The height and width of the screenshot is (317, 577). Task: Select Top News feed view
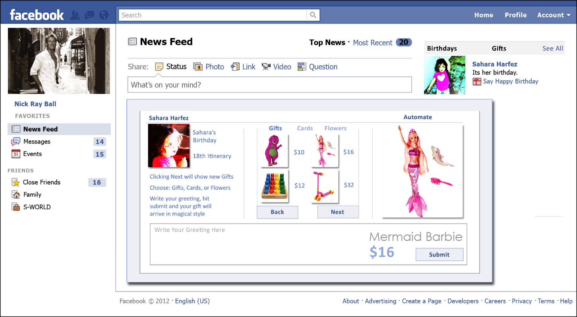pos(327,43)
